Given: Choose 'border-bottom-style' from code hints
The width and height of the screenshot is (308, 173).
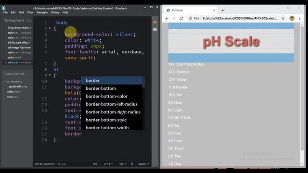Looking at the screenshot, I should pos(112,120).
